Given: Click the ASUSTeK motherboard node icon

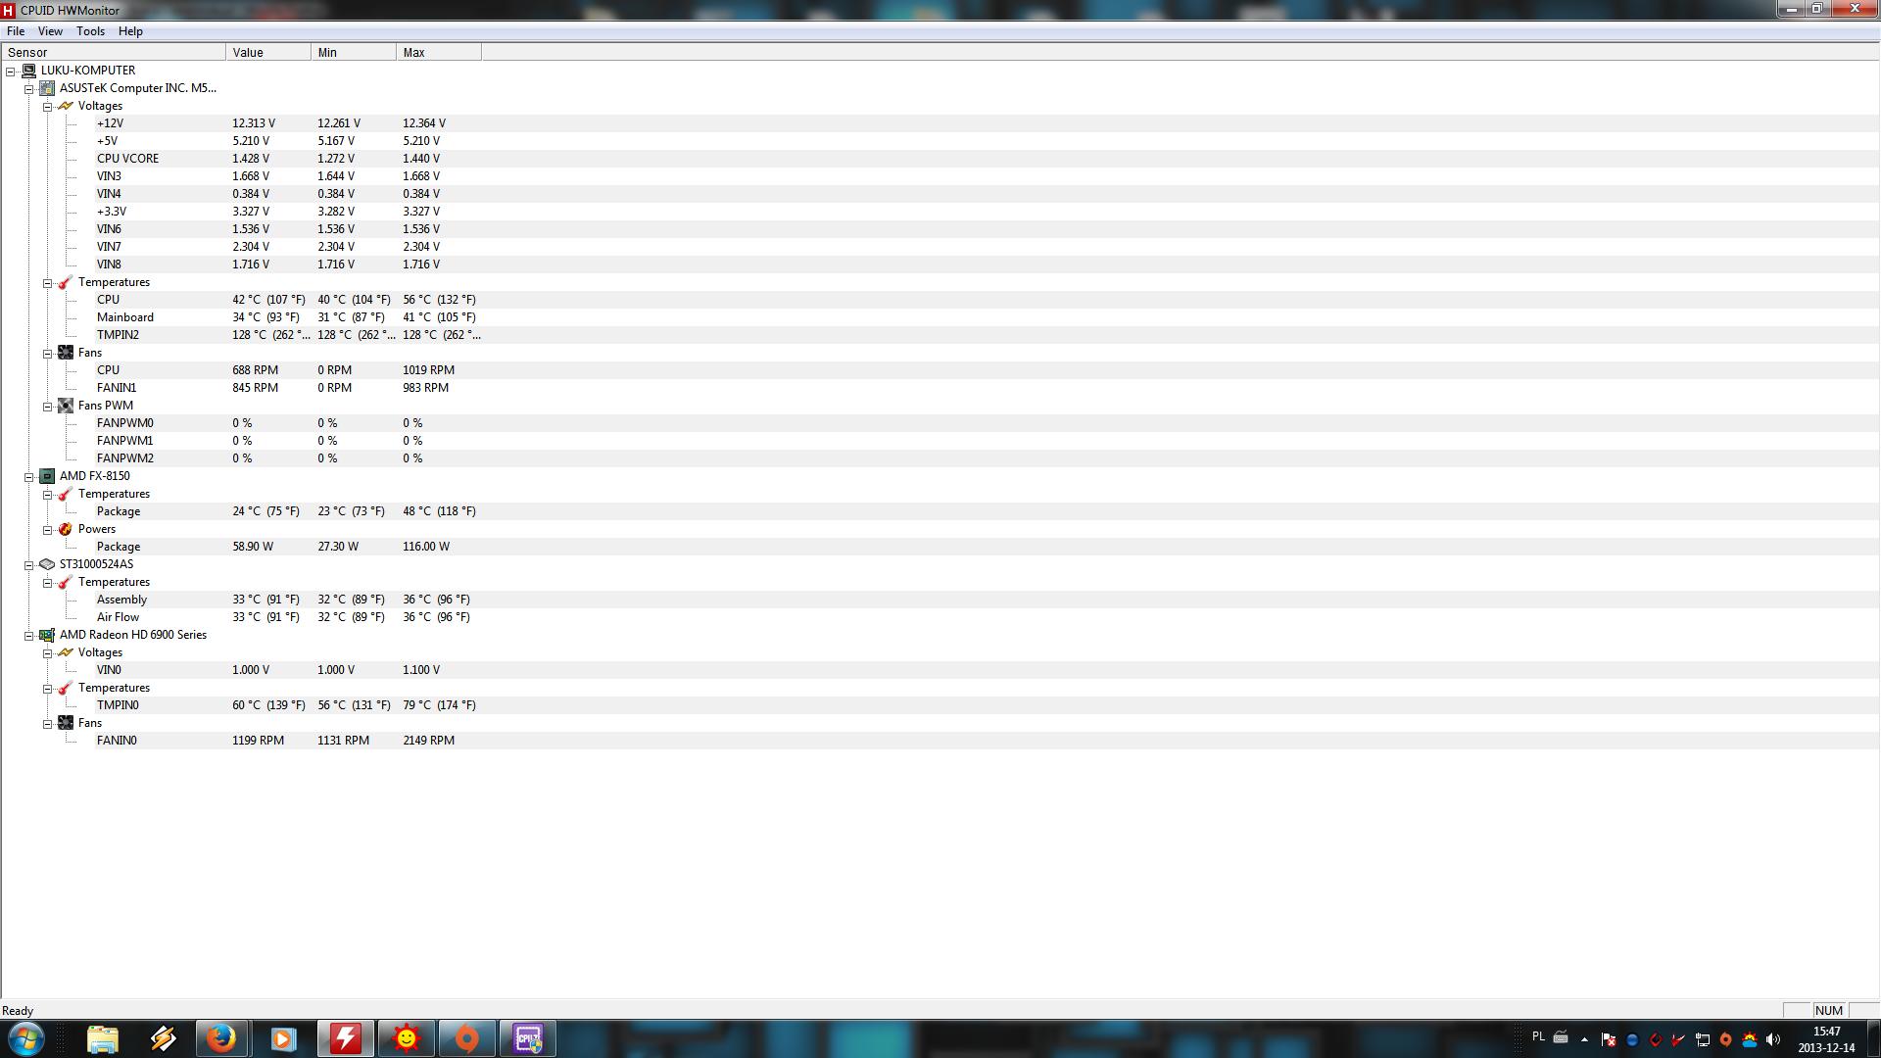Looking at the screenshot, I should 47,88.
